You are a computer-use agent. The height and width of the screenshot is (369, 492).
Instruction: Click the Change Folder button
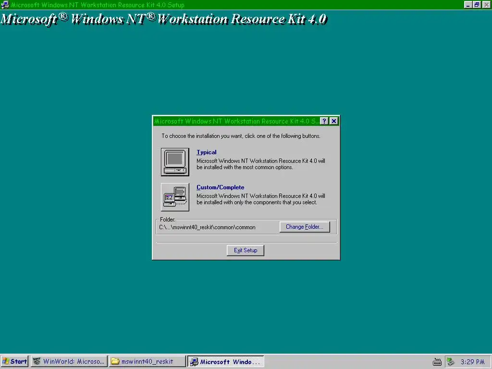click(304, 227)
